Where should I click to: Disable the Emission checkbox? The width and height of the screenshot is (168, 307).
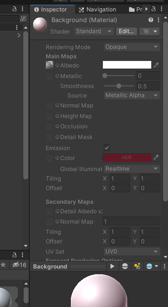click(107, 148)
